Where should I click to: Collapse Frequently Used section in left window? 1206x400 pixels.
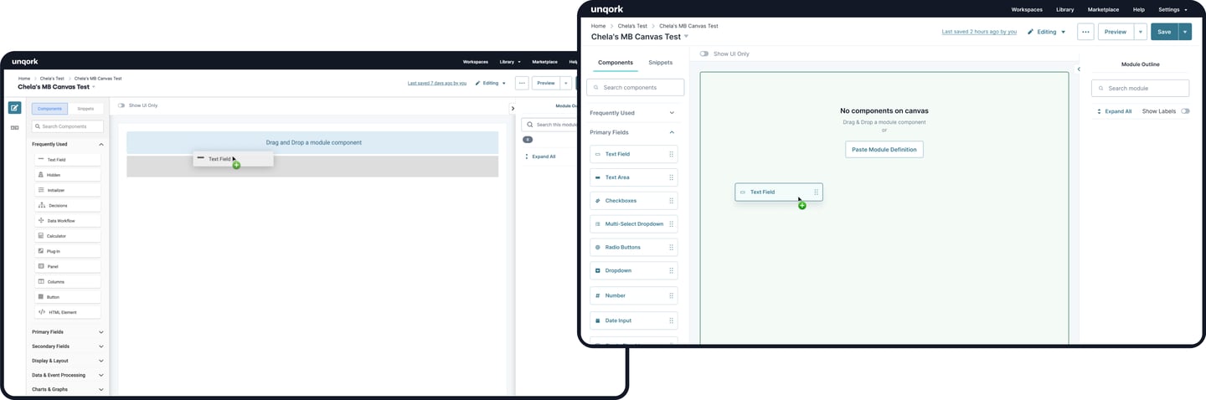101,144
